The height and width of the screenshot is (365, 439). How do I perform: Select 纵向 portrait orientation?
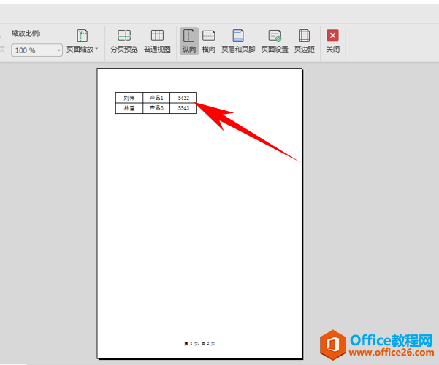tap(189, 41)
